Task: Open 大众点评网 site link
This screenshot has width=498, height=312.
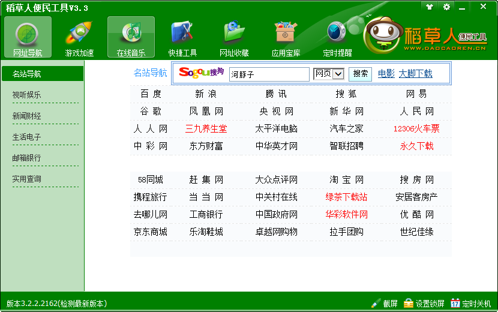Action: [x=276, y=180]
